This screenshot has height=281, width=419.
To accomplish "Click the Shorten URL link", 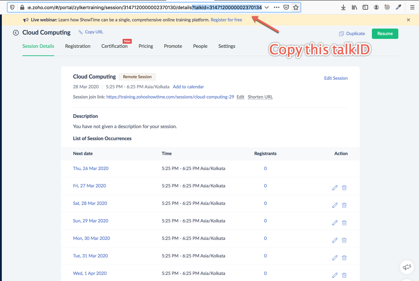I will tap(260, 97).
